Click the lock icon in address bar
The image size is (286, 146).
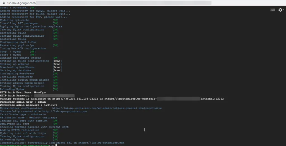4,3
